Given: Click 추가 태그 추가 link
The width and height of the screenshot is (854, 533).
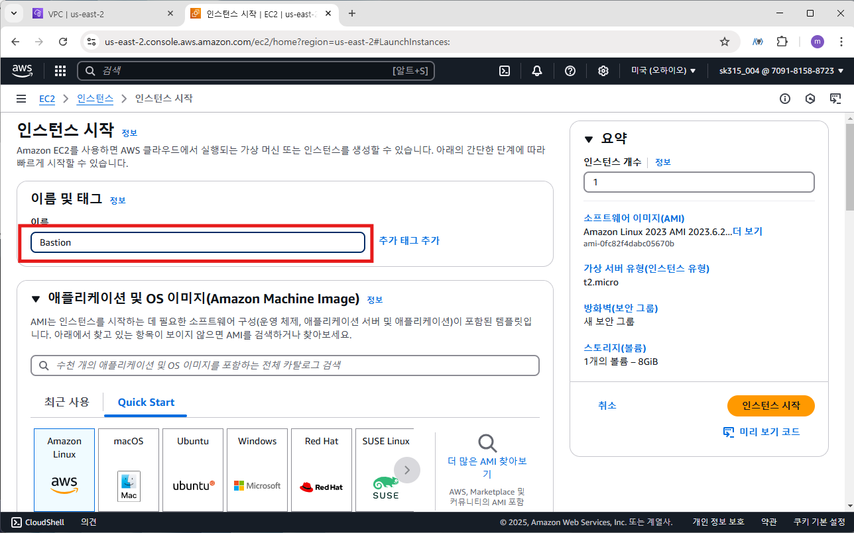Looking at the screenshot, I should coord(409,240).
